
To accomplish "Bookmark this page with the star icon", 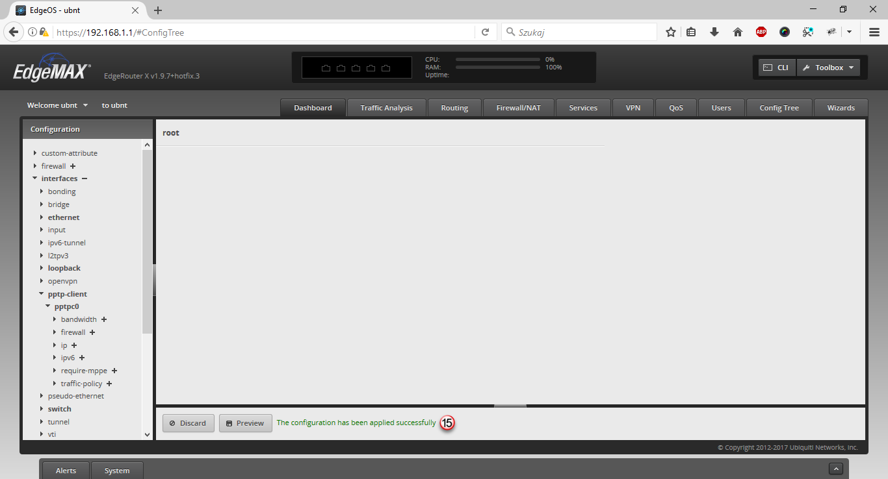I will pos(671,32).
